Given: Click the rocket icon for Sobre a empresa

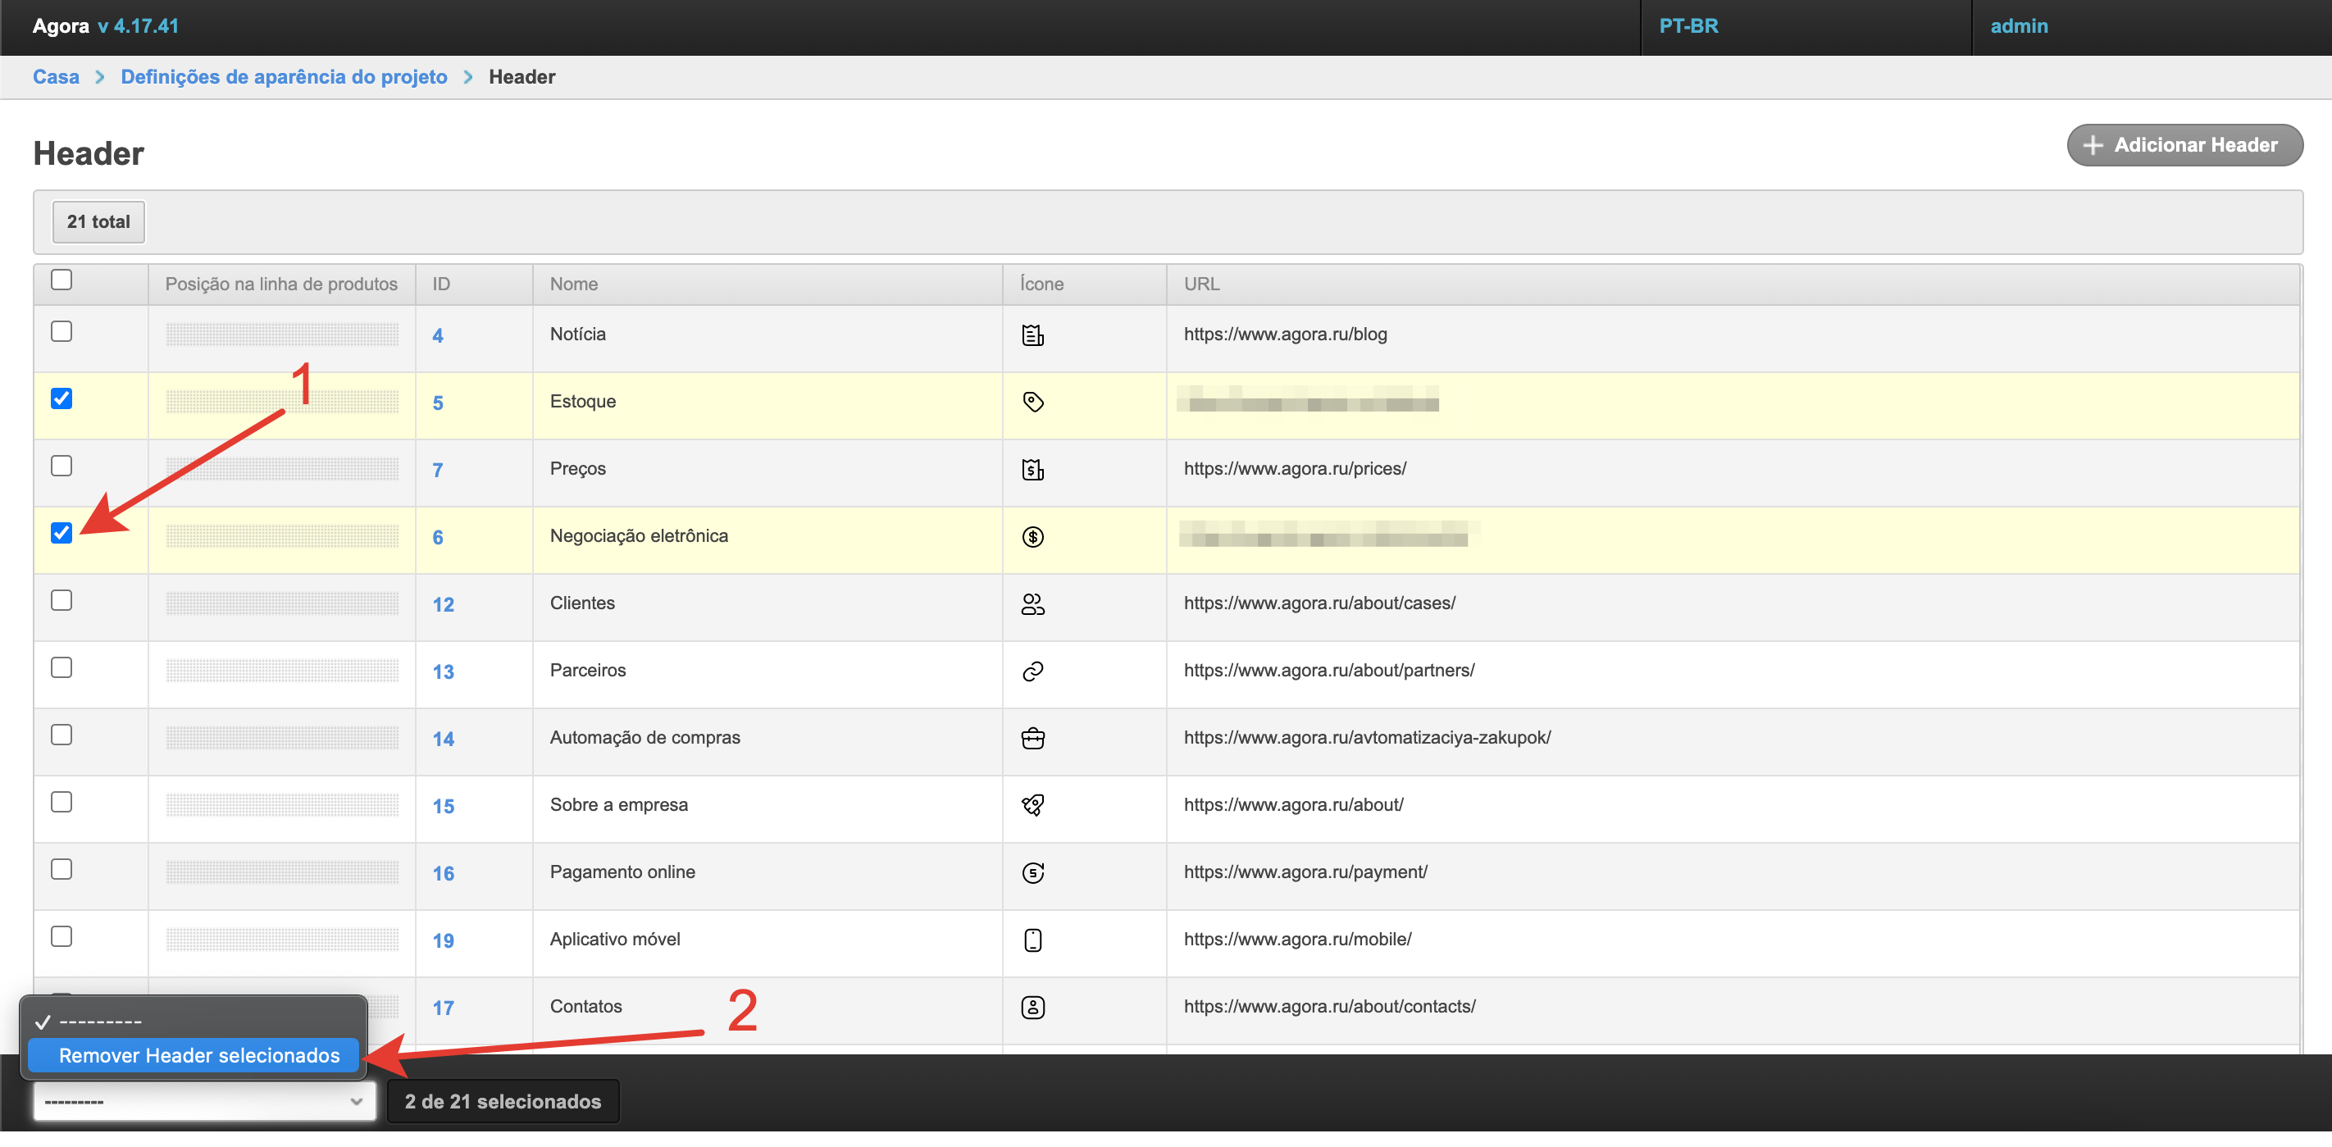Looking at the screenshot, I should point(1032,805).
